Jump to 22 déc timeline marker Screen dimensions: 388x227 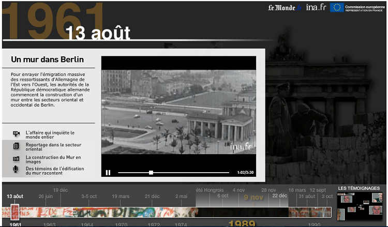pyautogui.click(x=279, y=196)
